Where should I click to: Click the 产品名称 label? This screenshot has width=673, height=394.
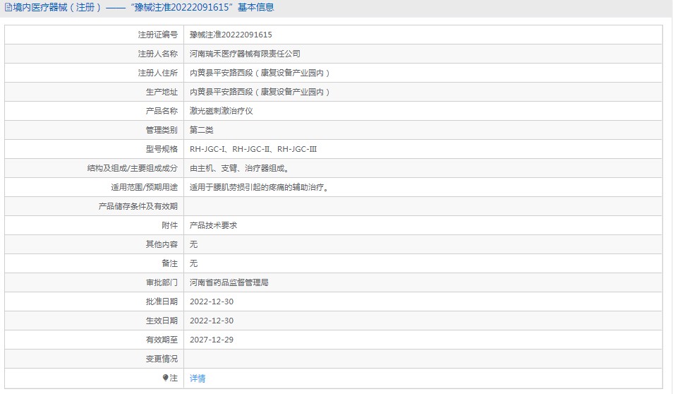tap(162, 111)
